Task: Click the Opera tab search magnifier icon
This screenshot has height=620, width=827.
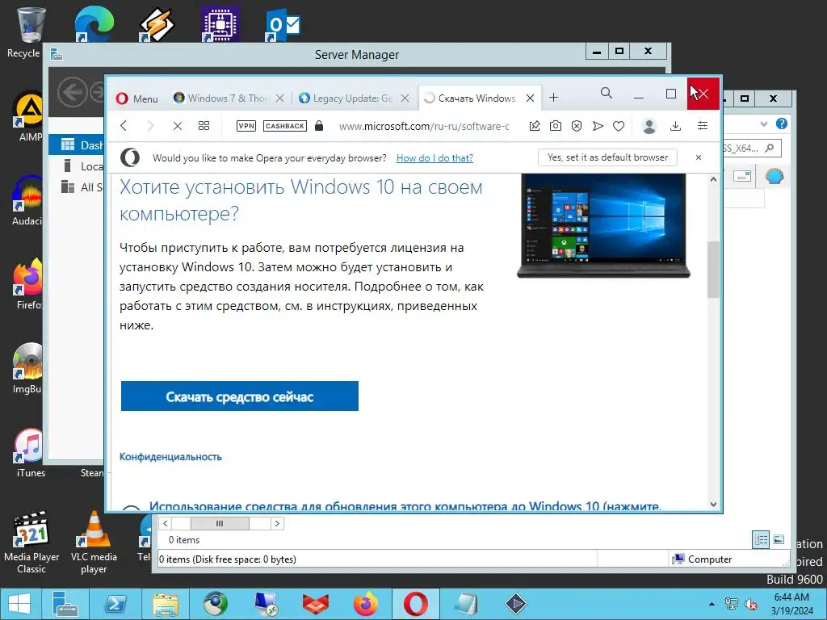Action: point(607,94)
